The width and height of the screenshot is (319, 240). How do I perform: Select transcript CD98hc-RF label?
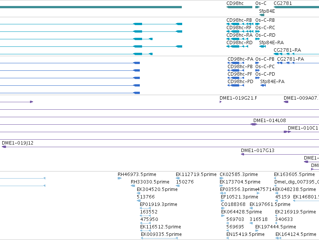239,28
